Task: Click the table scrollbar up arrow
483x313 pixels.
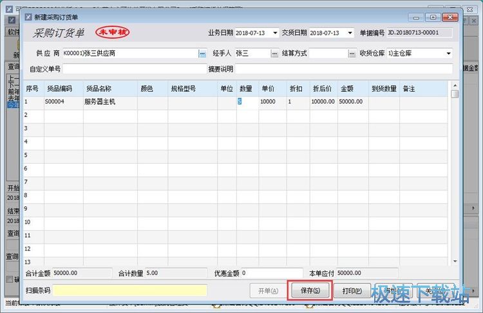Action: [455, 85]
